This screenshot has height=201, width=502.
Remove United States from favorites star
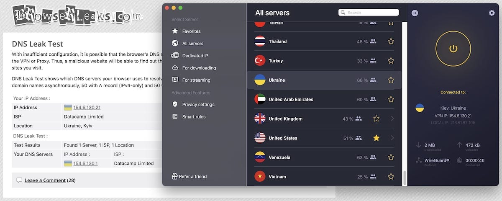click(x=376, y=138)
